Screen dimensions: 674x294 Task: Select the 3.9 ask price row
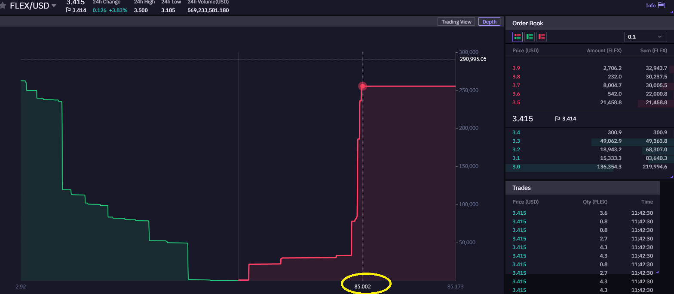pyautogui.click(x=589, y=68)
